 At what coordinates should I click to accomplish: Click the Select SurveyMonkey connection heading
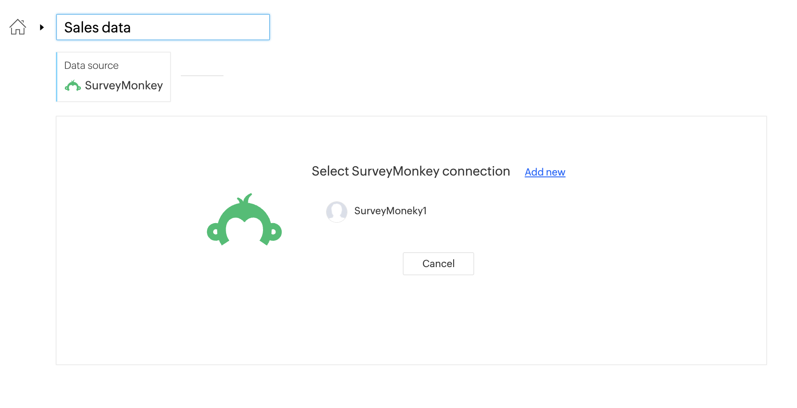(x=410, y=171)
